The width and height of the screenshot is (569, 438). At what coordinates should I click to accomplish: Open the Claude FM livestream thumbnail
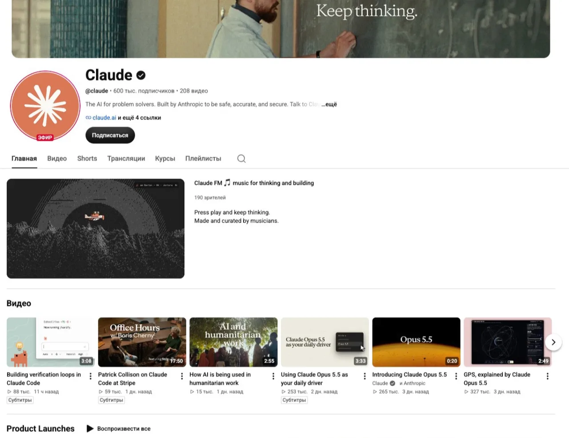click(x=96, y=229)
